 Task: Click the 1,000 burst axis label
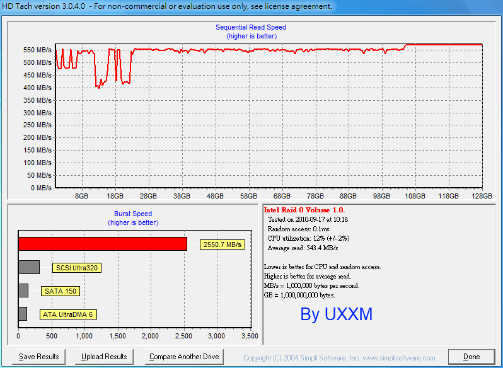click(84, 336)
